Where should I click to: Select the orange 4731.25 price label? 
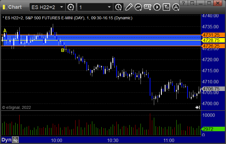[213, 35]
